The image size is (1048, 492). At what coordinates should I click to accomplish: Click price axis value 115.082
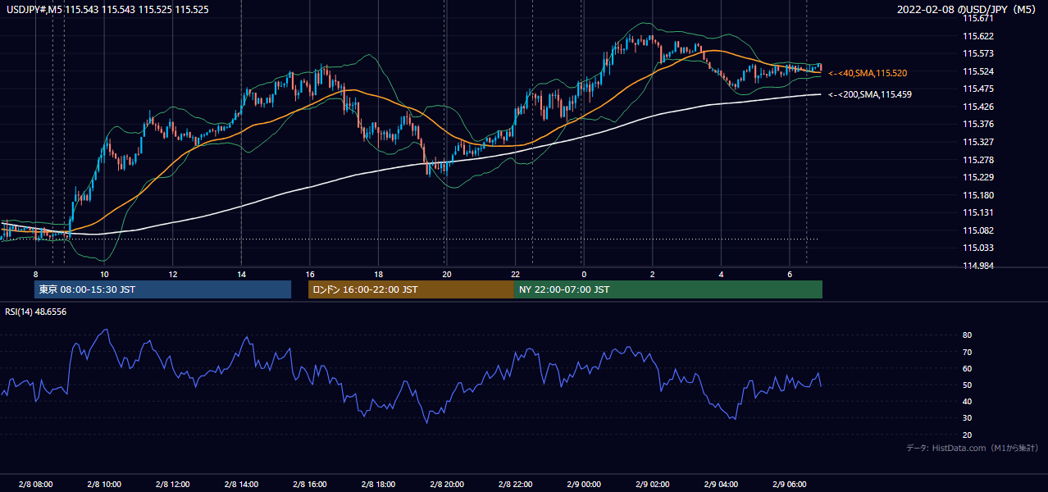977,230
